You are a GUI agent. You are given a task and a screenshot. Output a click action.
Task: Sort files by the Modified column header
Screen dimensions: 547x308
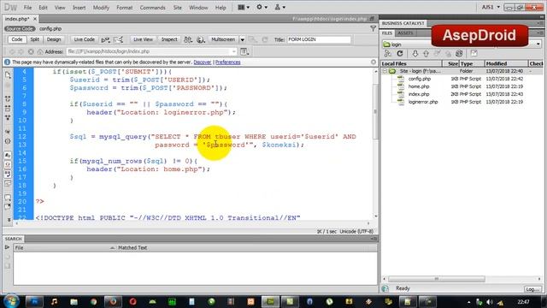point(506,63)
